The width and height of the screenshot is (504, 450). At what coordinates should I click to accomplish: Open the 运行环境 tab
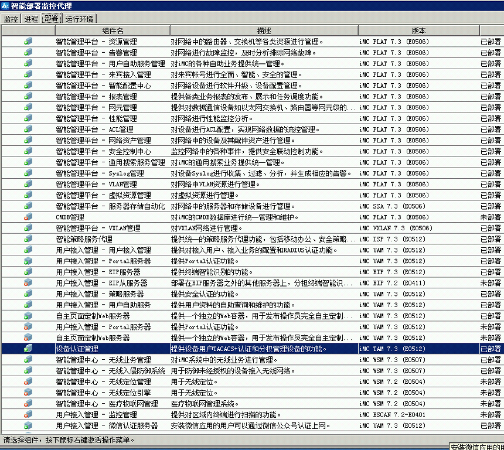click(x=79, y=19)
